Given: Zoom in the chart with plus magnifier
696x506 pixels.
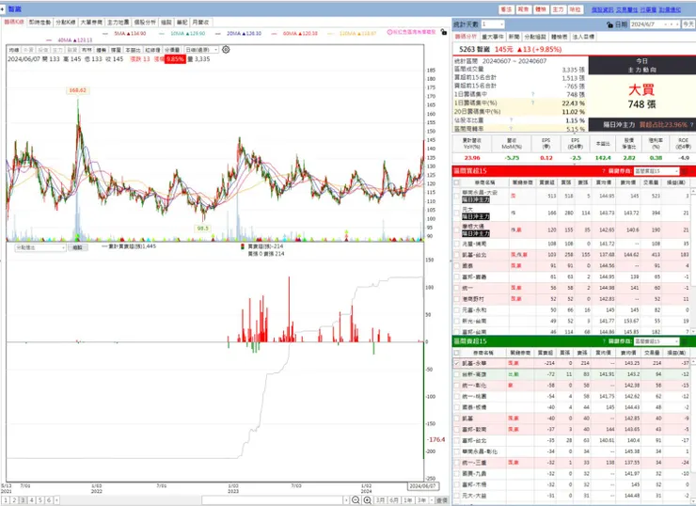Looking at the screenshot, I should click(x=367, y=500).
